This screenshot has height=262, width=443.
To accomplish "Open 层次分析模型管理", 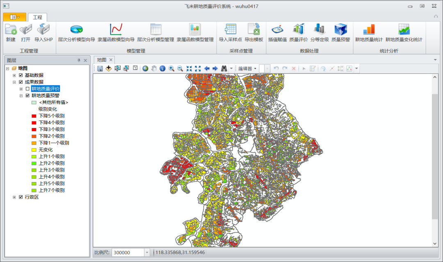I will pos(155,33).
